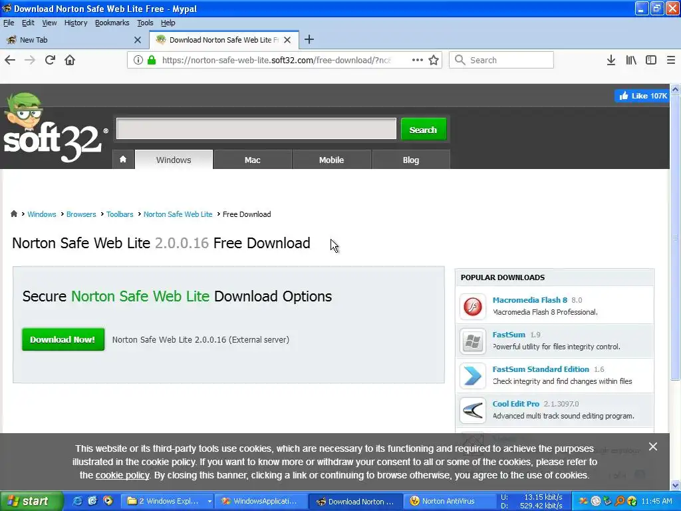Open the downloads arrow in toolbar

point(611,60)
